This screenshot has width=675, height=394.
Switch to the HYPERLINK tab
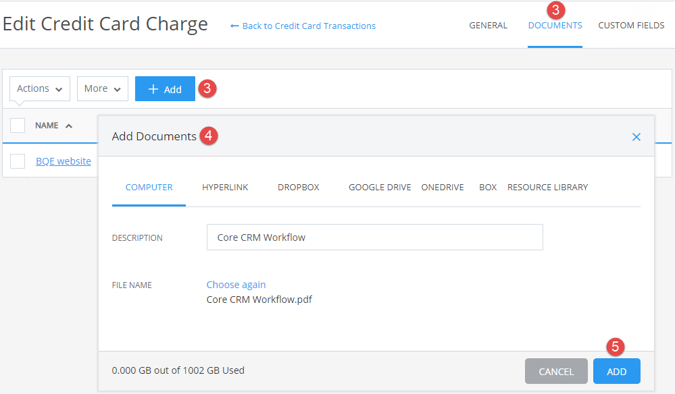pyautogui.click(x=225, y=187)
